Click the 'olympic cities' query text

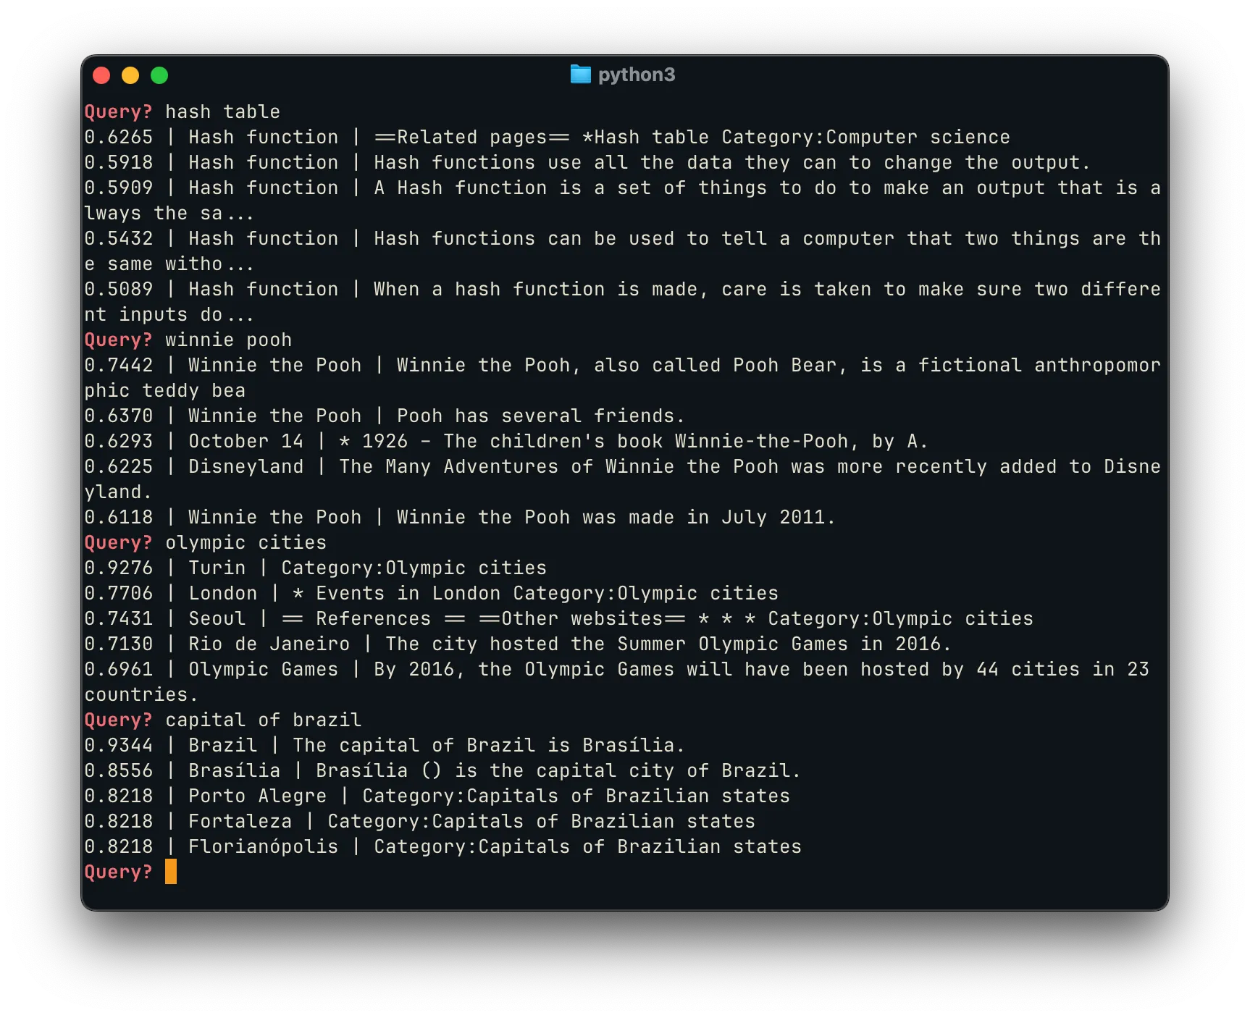246,542
